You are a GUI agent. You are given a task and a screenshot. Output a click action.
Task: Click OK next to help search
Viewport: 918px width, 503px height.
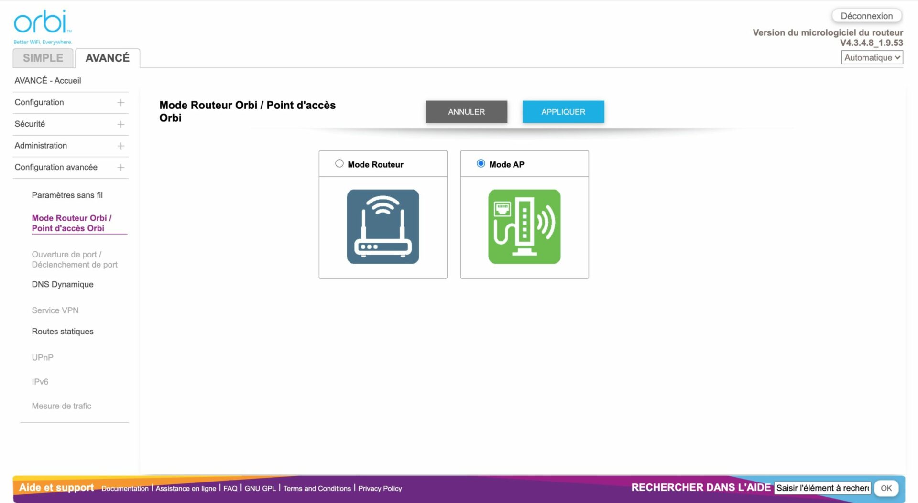pyautogui.click(x=886, y=488)
